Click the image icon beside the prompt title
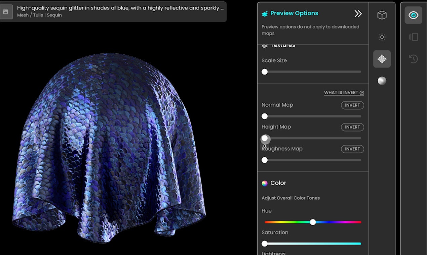Screen dimensions: 427x255 coord(6,12)
